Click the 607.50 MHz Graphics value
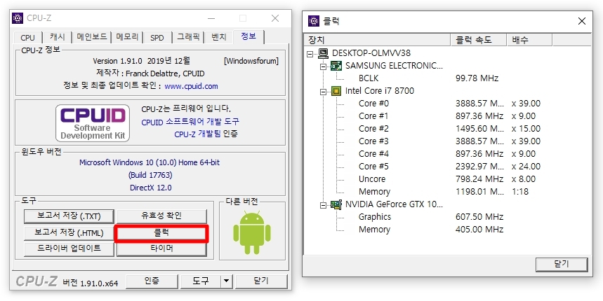This screenshot has width=603, height=301. tap(479, 217)
